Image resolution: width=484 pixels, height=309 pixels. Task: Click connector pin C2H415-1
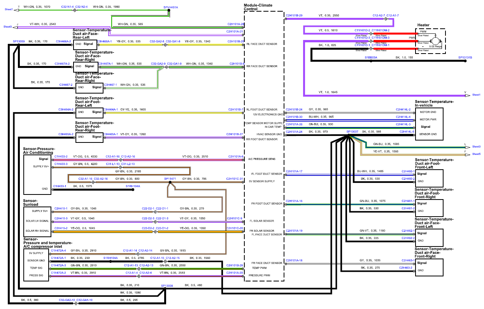point(61,208)
